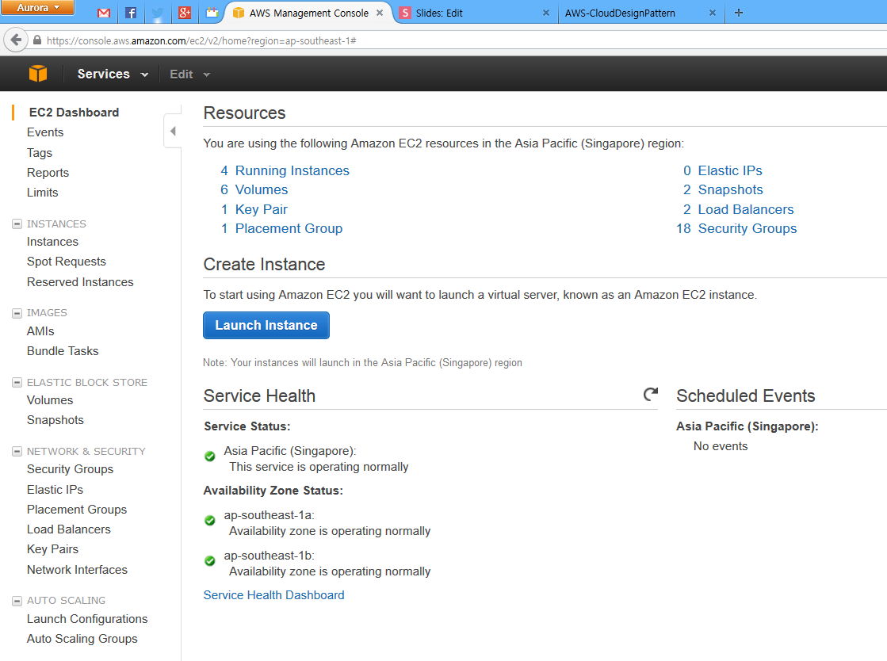Open Security Groups in the sidebar
The width and height of the screenshot is (887, 661).
(70, 468)
